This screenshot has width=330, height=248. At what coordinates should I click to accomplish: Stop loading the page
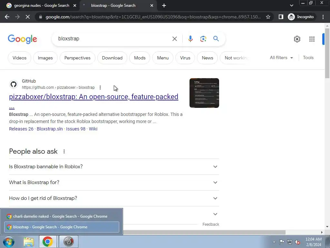click(x=28, y=17)
